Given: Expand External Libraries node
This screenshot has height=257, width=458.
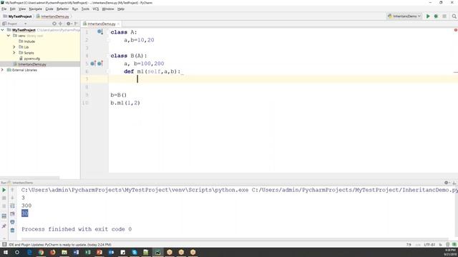Looking at the screenshot, I should pyautogui.click(x=3, y=70).
